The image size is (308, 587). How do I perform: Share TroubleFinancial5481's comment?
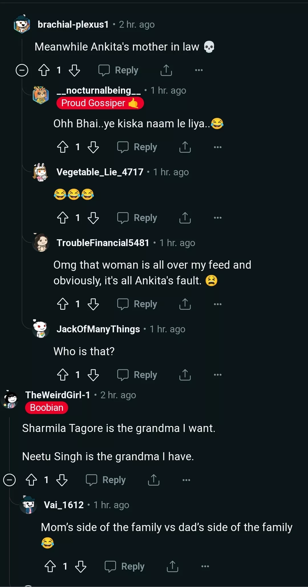coord(185,304)
